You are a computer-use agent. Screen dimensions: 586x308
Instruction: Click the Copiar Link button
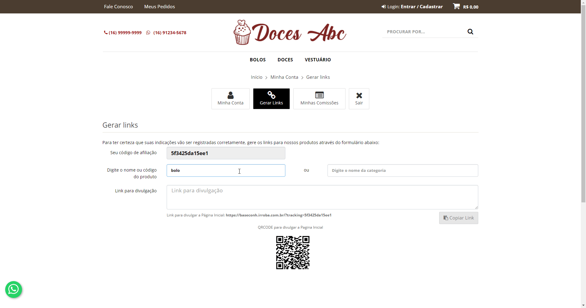click(x=459, y=218)
